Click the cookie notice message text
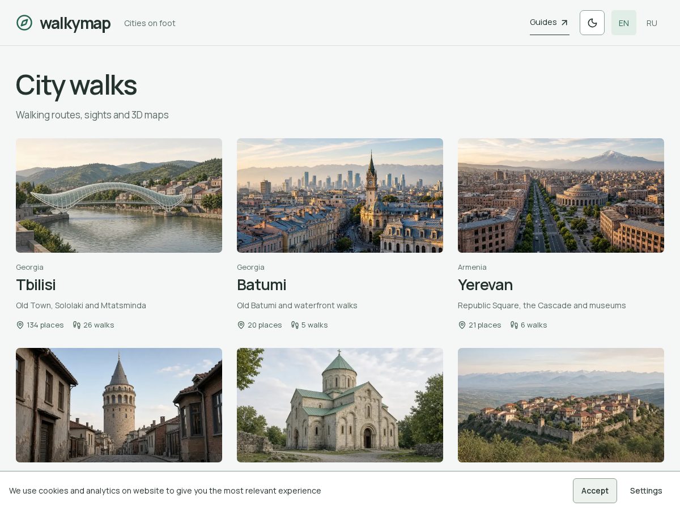 (x=165, y=491)
